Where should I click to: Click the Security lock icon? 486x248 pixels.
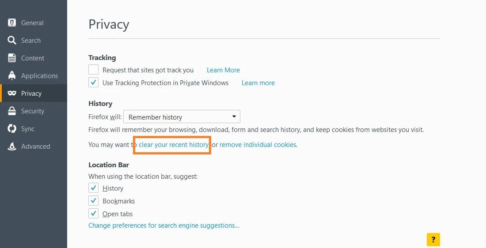(x=12, y=111)
